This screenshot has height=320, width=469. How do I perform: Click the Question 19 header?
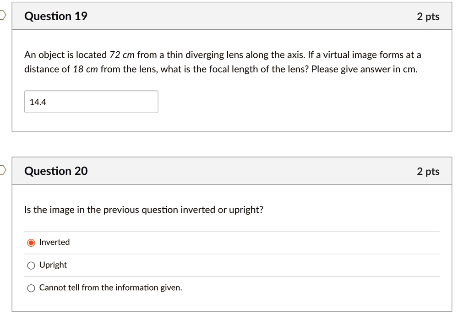[56, 16]
